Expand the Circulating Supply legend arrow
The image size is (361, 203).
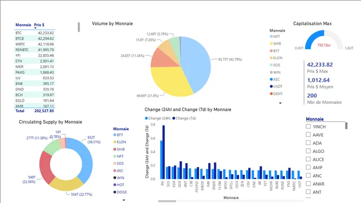click(x=124, y=200)
